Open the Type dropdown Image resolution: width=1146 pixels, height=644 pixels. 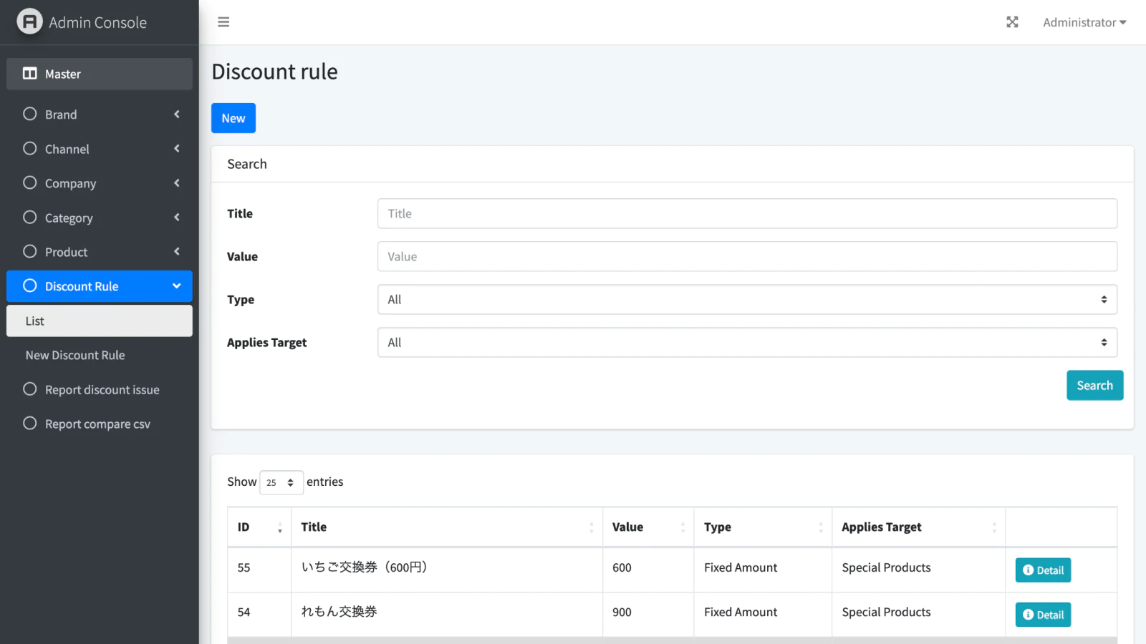pos(747,299)
